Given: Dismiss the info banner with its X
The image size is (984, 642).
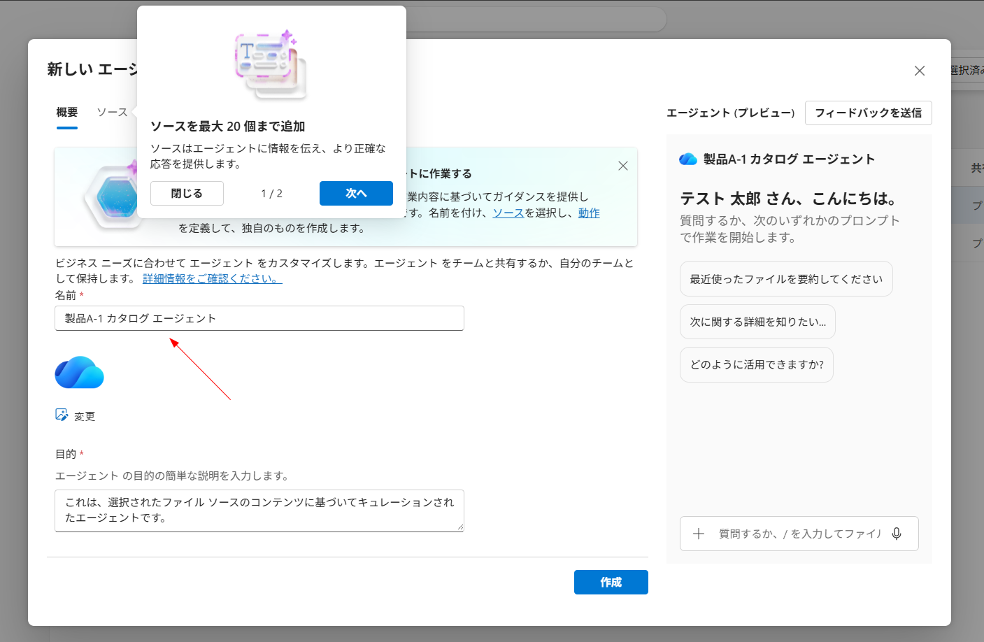Looking at the screenshot, I should [622, 166].
